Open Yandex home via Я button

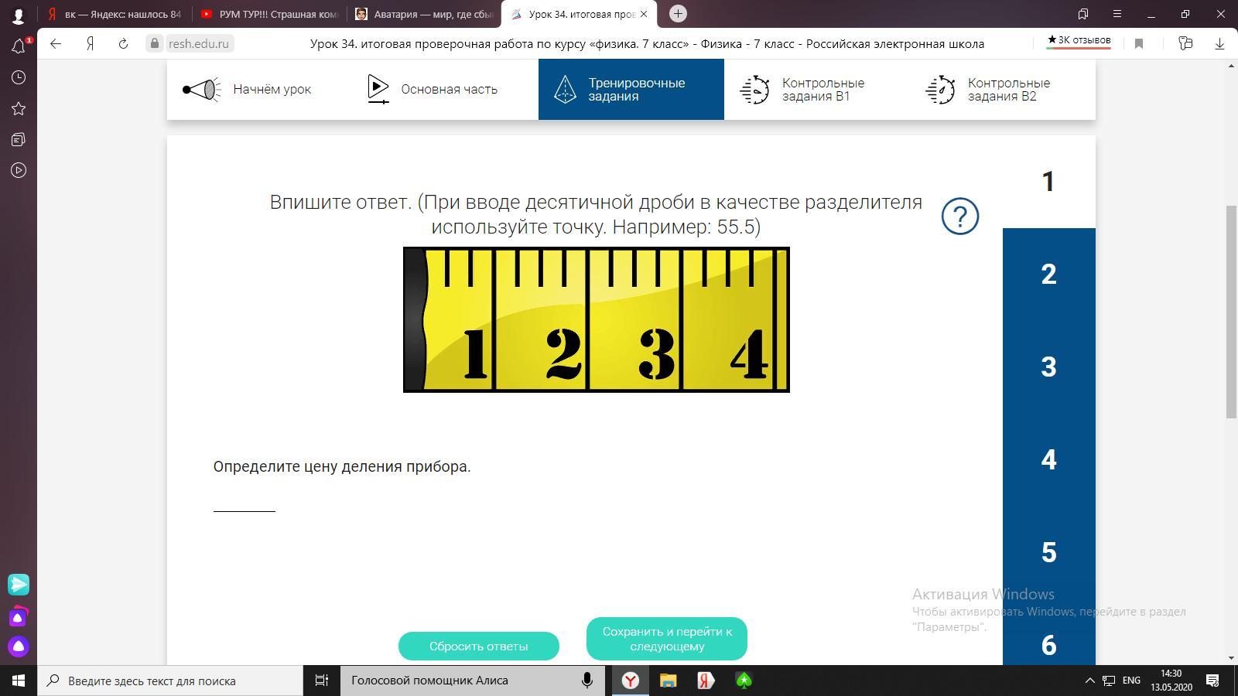[x=90, y=44]
